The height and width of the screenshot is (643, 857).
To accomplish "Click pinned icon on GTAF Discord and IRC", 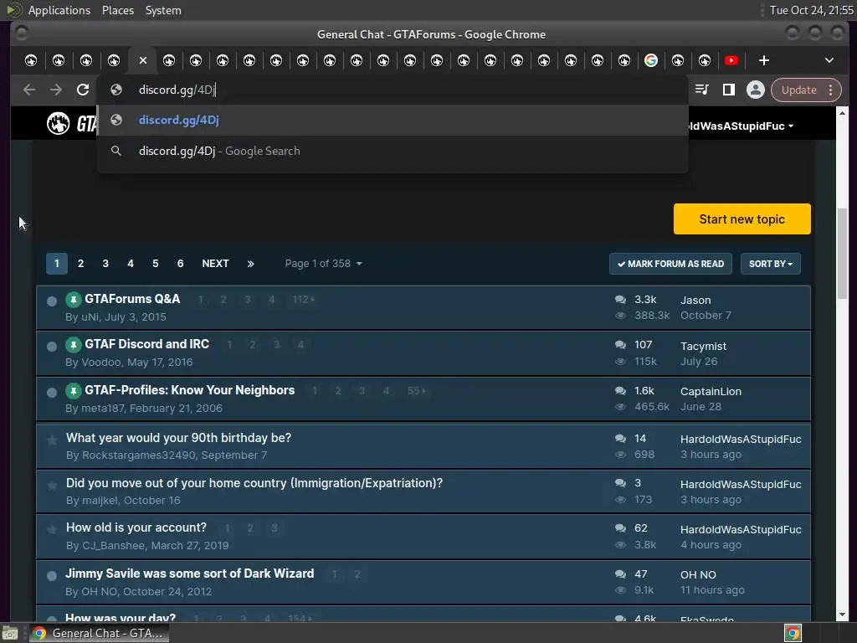I will point(74,345).
